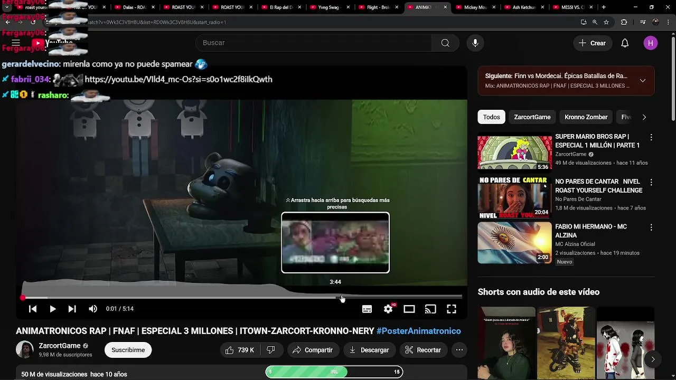
Task: Click the zoom magnifier icon in address bar
Action: pos(595,22)
